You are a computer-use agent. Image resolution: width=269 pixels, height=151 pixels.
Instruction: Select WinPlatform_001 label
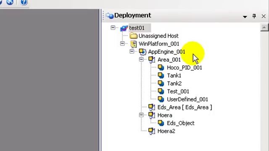[x=159, y=44]
